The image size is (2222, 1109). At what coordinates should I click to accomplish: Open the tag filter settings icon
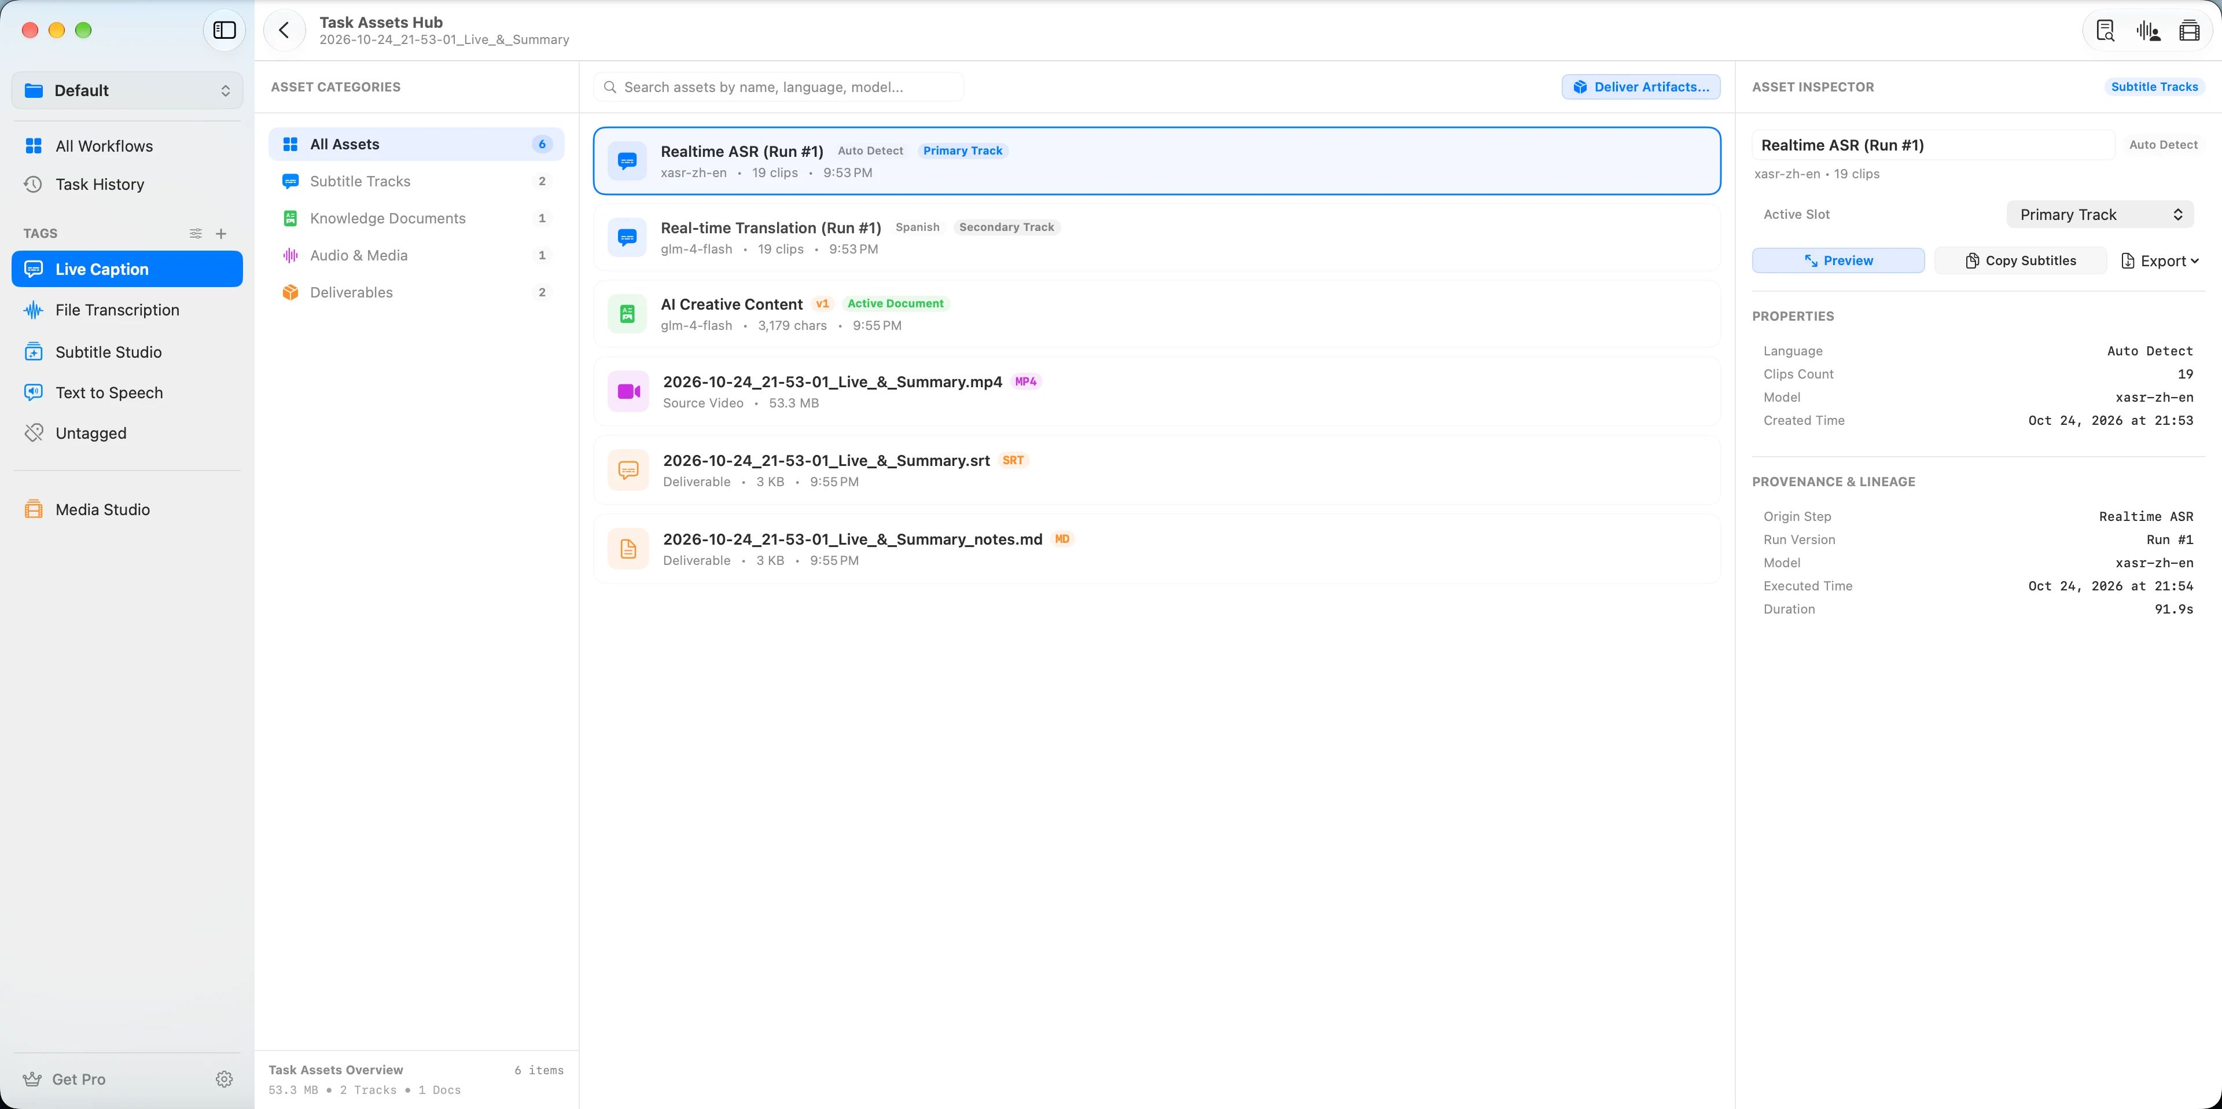pyautogui.click(x=196, y=233)
